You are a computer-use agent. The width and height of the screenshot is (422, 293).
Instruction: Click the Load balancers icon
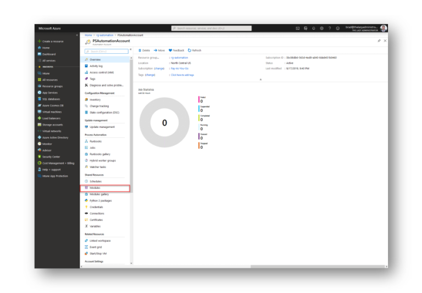(x=40, y=119)
